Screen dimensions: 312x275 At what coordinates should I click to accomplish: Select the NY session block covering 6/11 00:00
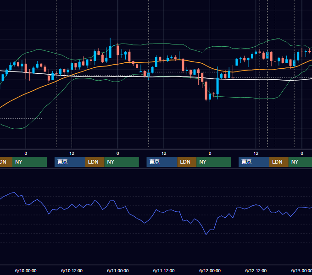122,162
